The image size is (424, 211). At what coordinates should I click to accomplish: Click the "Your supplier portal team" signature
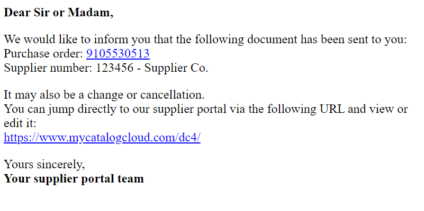[x=74, y=179]
